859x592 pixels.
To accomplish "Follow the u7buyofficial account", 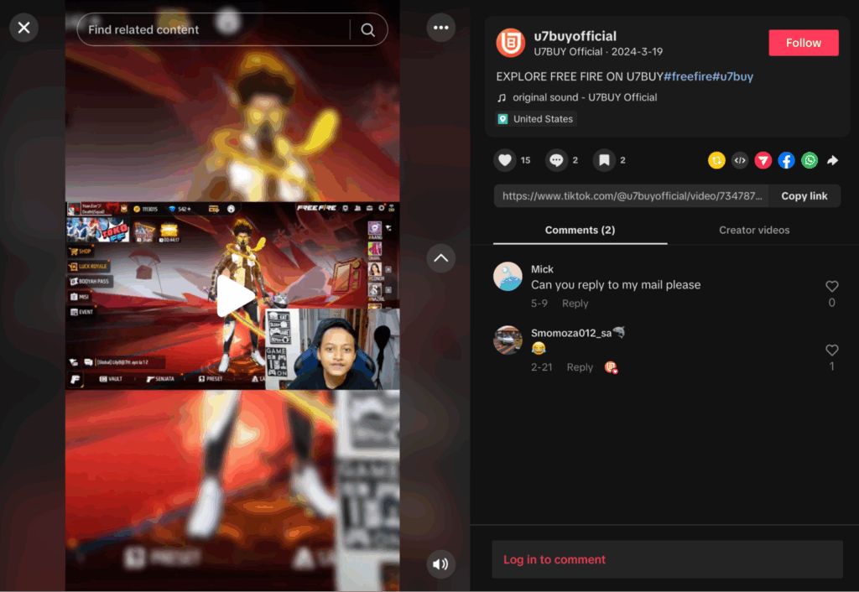I will coord(803,43).
